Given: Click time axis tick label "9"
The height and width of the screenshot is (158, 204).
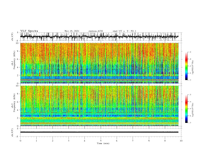Looking at the screenshot, I should (x=165, y=141).
